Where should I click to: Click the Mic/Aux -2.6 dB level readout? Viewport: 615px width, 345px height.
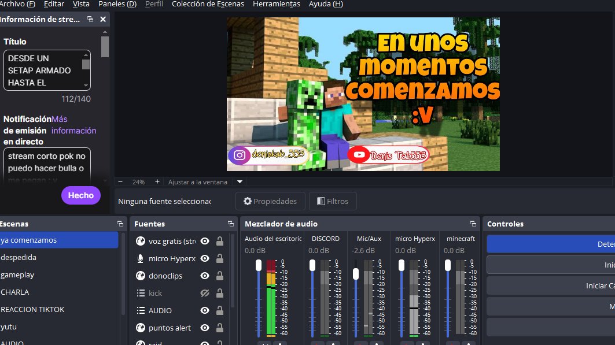point(363,250)
